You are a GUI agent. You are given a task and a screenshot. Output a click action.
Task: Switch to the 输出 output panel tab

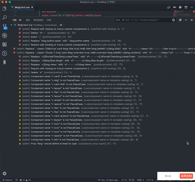pos(28,20)
